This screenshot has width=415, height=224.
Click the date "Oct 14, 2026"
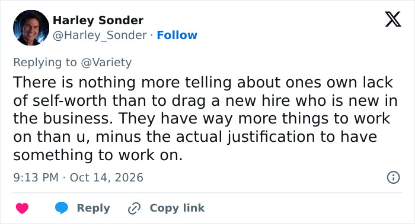(x=106, y=177)
